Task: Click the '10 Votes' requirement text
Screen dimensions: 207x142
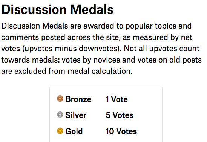Action: coord(121,131)
